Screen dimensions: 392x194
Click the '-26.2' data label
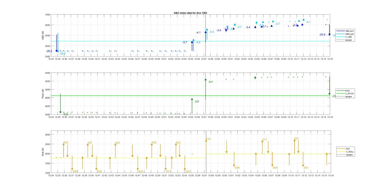(x=49, y=51)
